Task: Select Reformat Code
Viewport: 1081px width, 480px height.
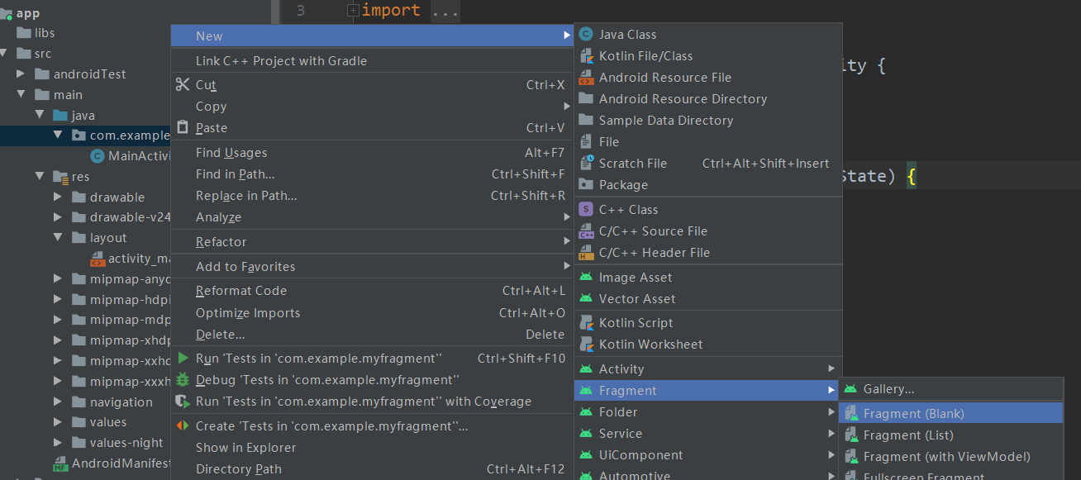Action: tap(373, 291)
